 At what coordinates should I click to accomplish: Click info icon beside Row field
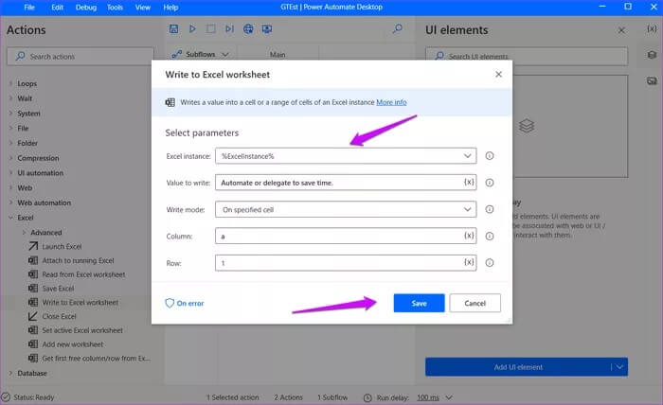click(490, 263)
